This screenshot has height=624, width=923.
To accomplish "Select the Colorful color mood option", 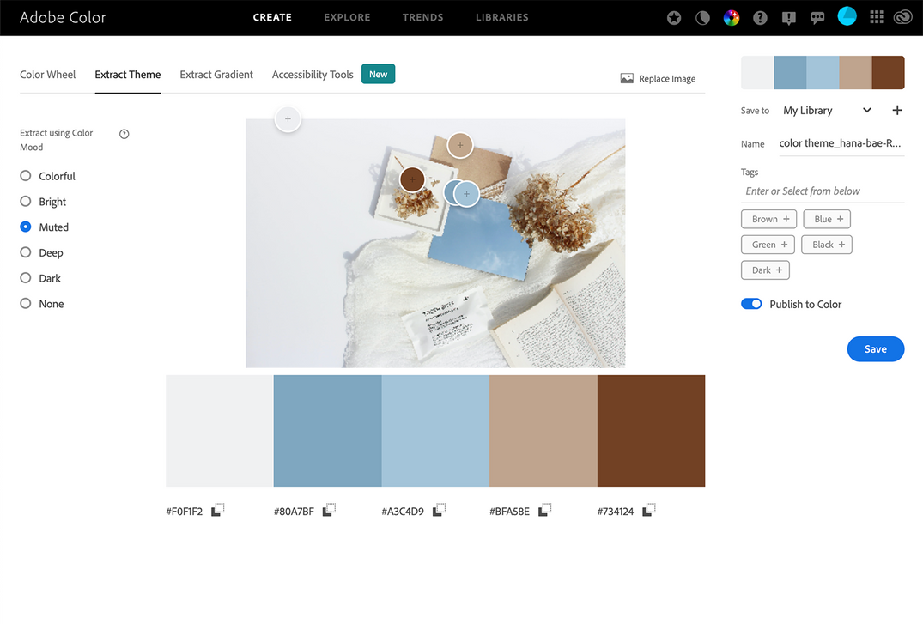I will coord(27,176).
